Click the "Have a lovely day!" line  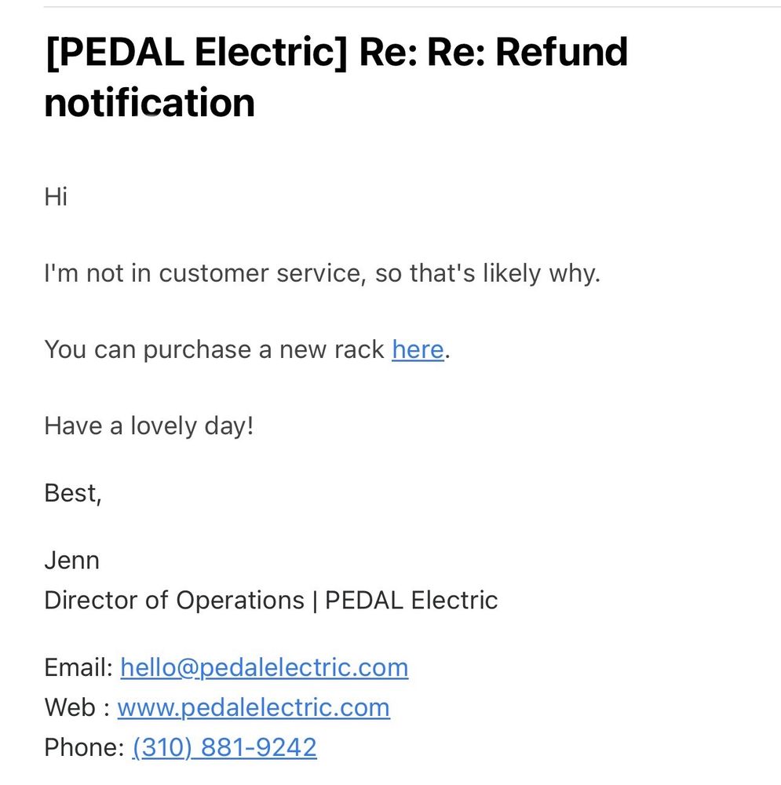(148, 426)
